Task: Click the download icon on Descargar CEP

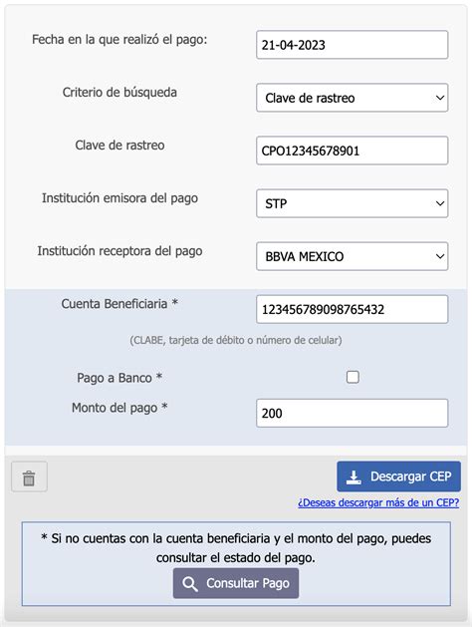Action: tap(354, 477)
